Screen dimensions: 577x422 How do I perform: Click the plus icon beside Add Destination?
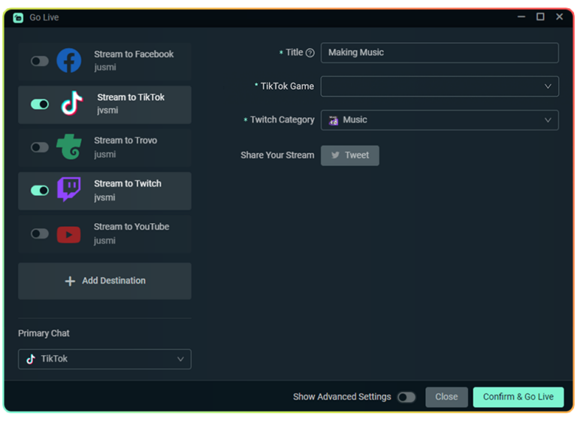click(x=70, y=281)
